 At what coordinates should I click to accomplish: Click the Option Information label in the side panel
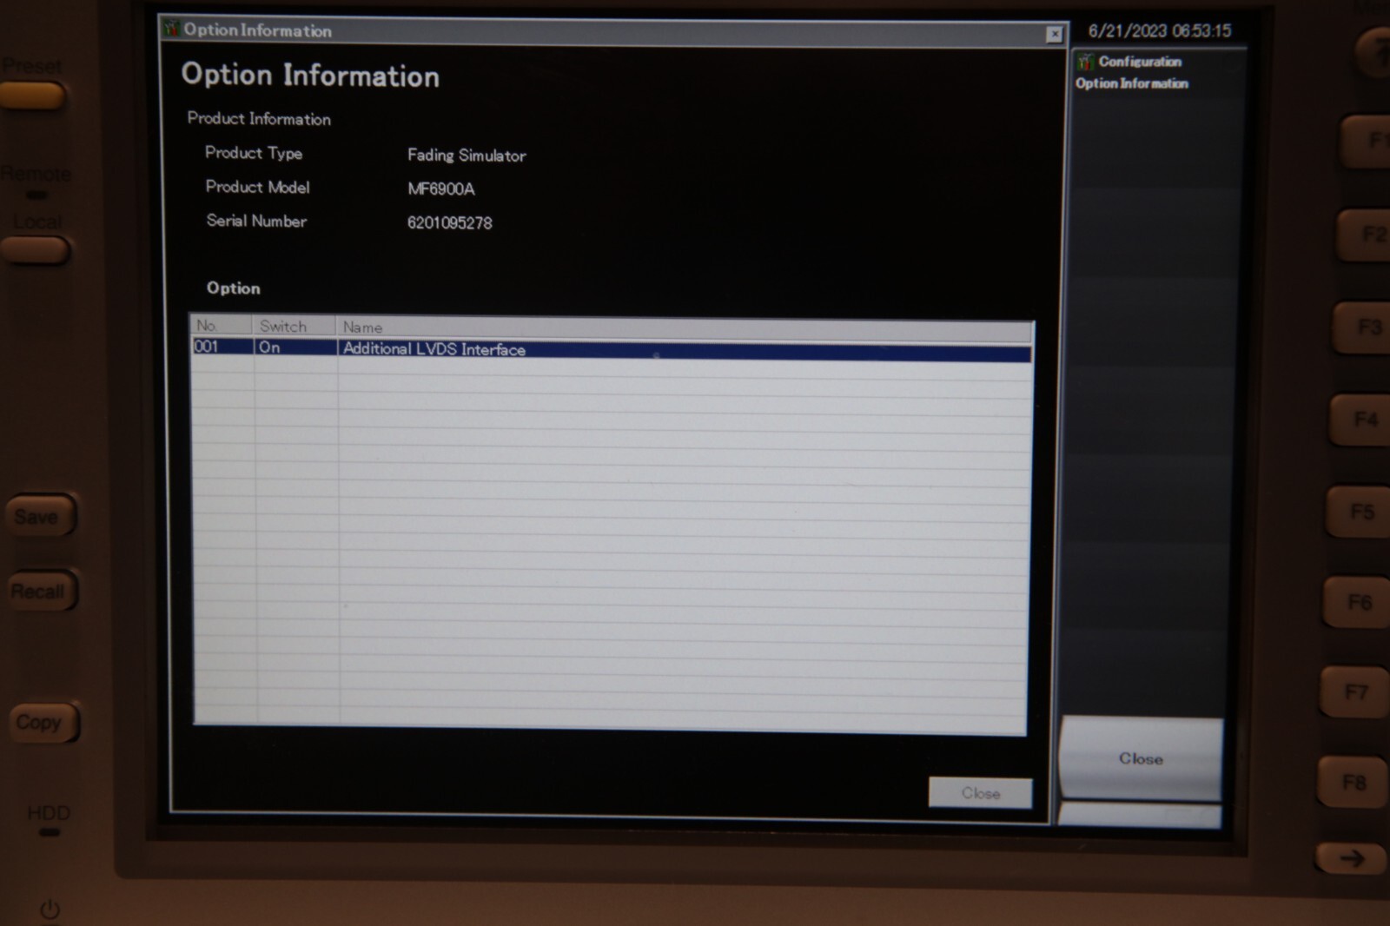[1131, 83]
